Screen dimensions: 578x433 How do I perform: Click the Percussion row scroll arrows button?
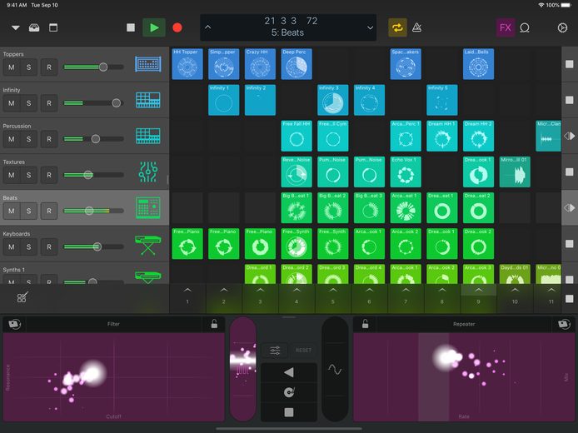click(x=570, y=136)
